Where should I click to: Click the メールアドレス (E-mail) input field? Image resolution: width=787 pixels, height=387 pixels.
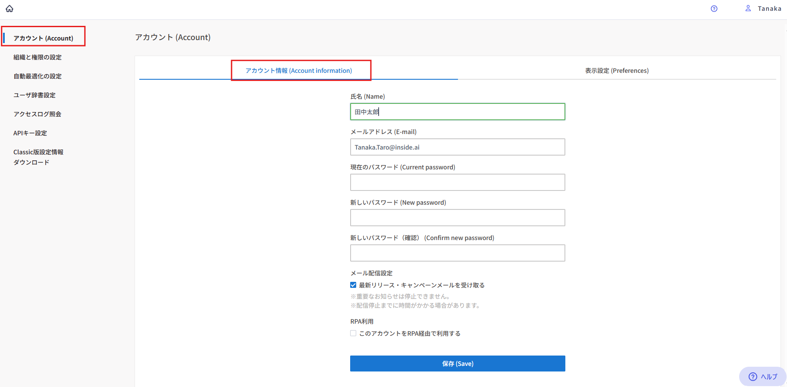[458, 147]
